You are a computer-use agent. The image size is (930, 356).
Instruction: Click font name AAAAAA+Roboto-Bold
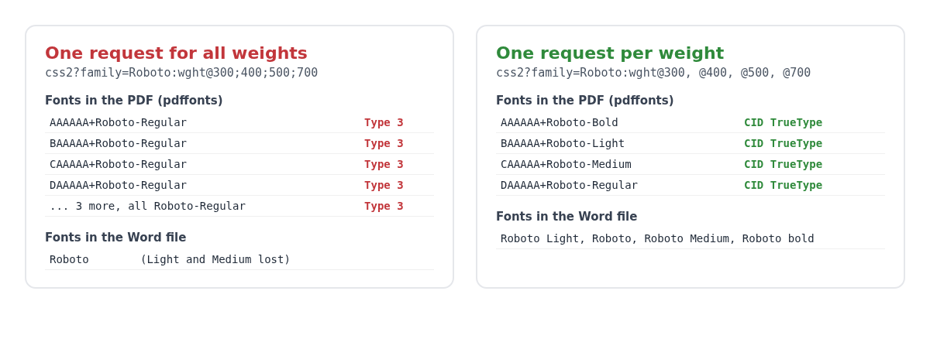coord(560,122)
